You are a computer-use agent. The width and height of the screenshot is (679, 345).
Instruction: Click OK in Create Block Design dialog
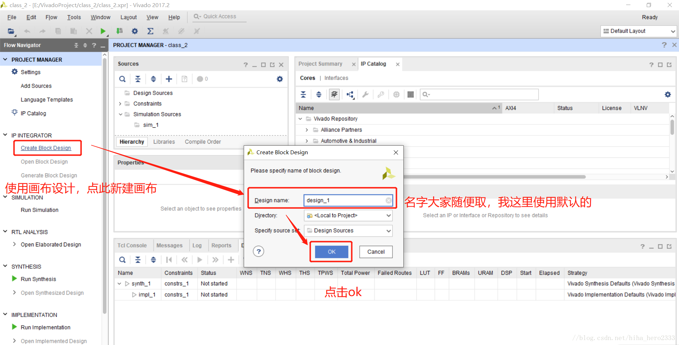point(332,252)
